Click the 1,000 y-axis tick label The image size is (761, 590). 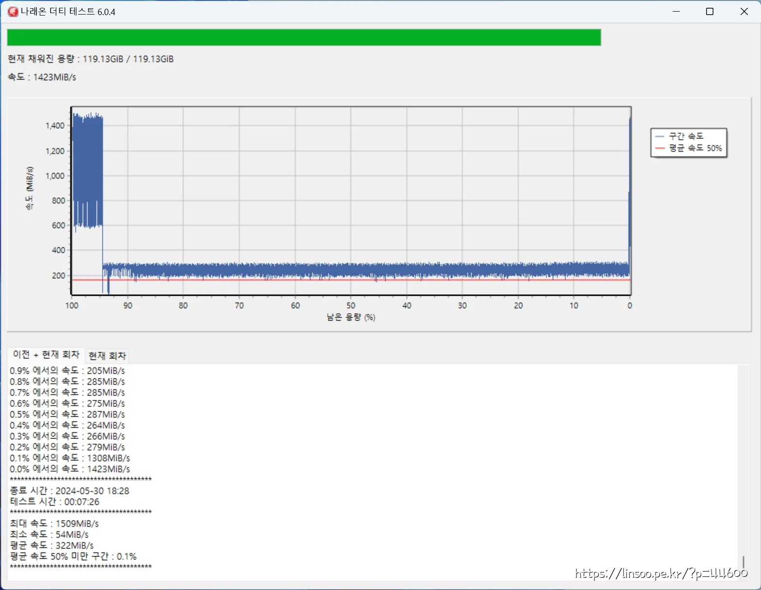[x=55, y=176]
